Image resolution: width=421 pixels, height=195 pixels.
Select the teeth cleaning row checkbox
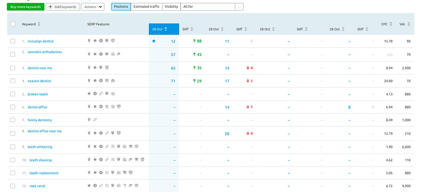click(x=12, y=160)
